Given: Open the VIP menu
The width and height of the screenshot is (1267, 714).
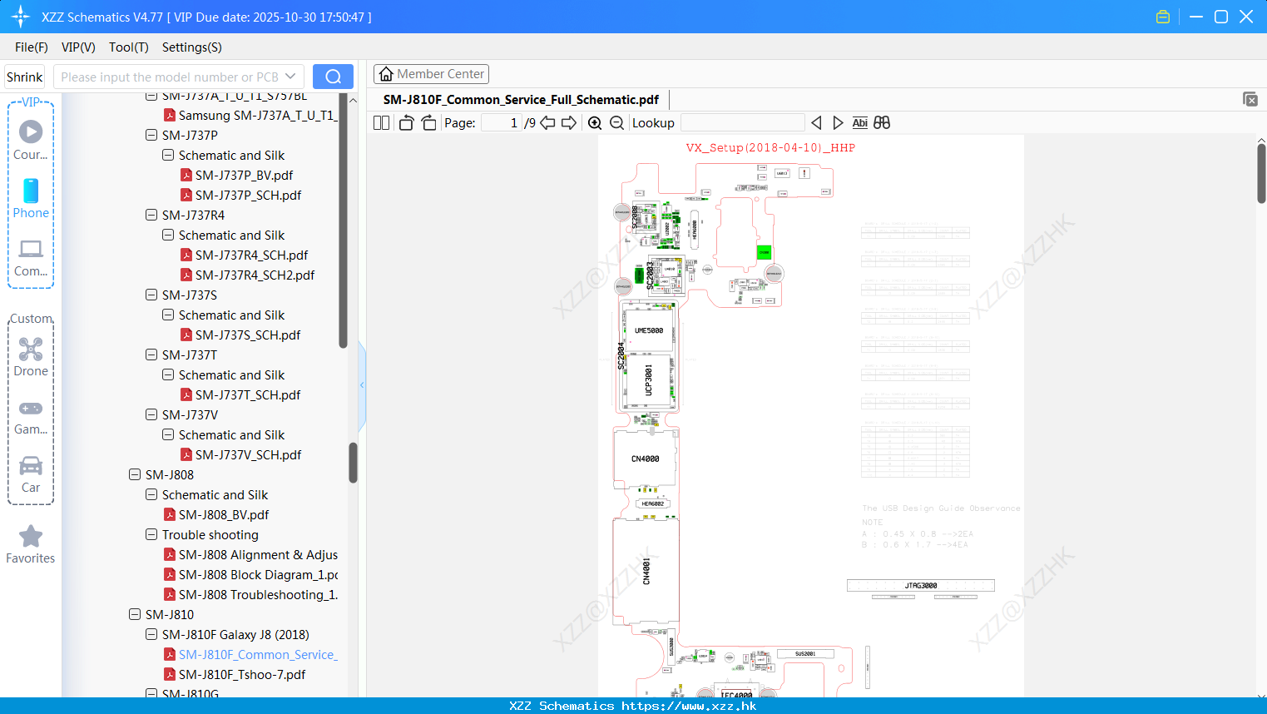Looking at the screenshot, I should click(78, 47).
